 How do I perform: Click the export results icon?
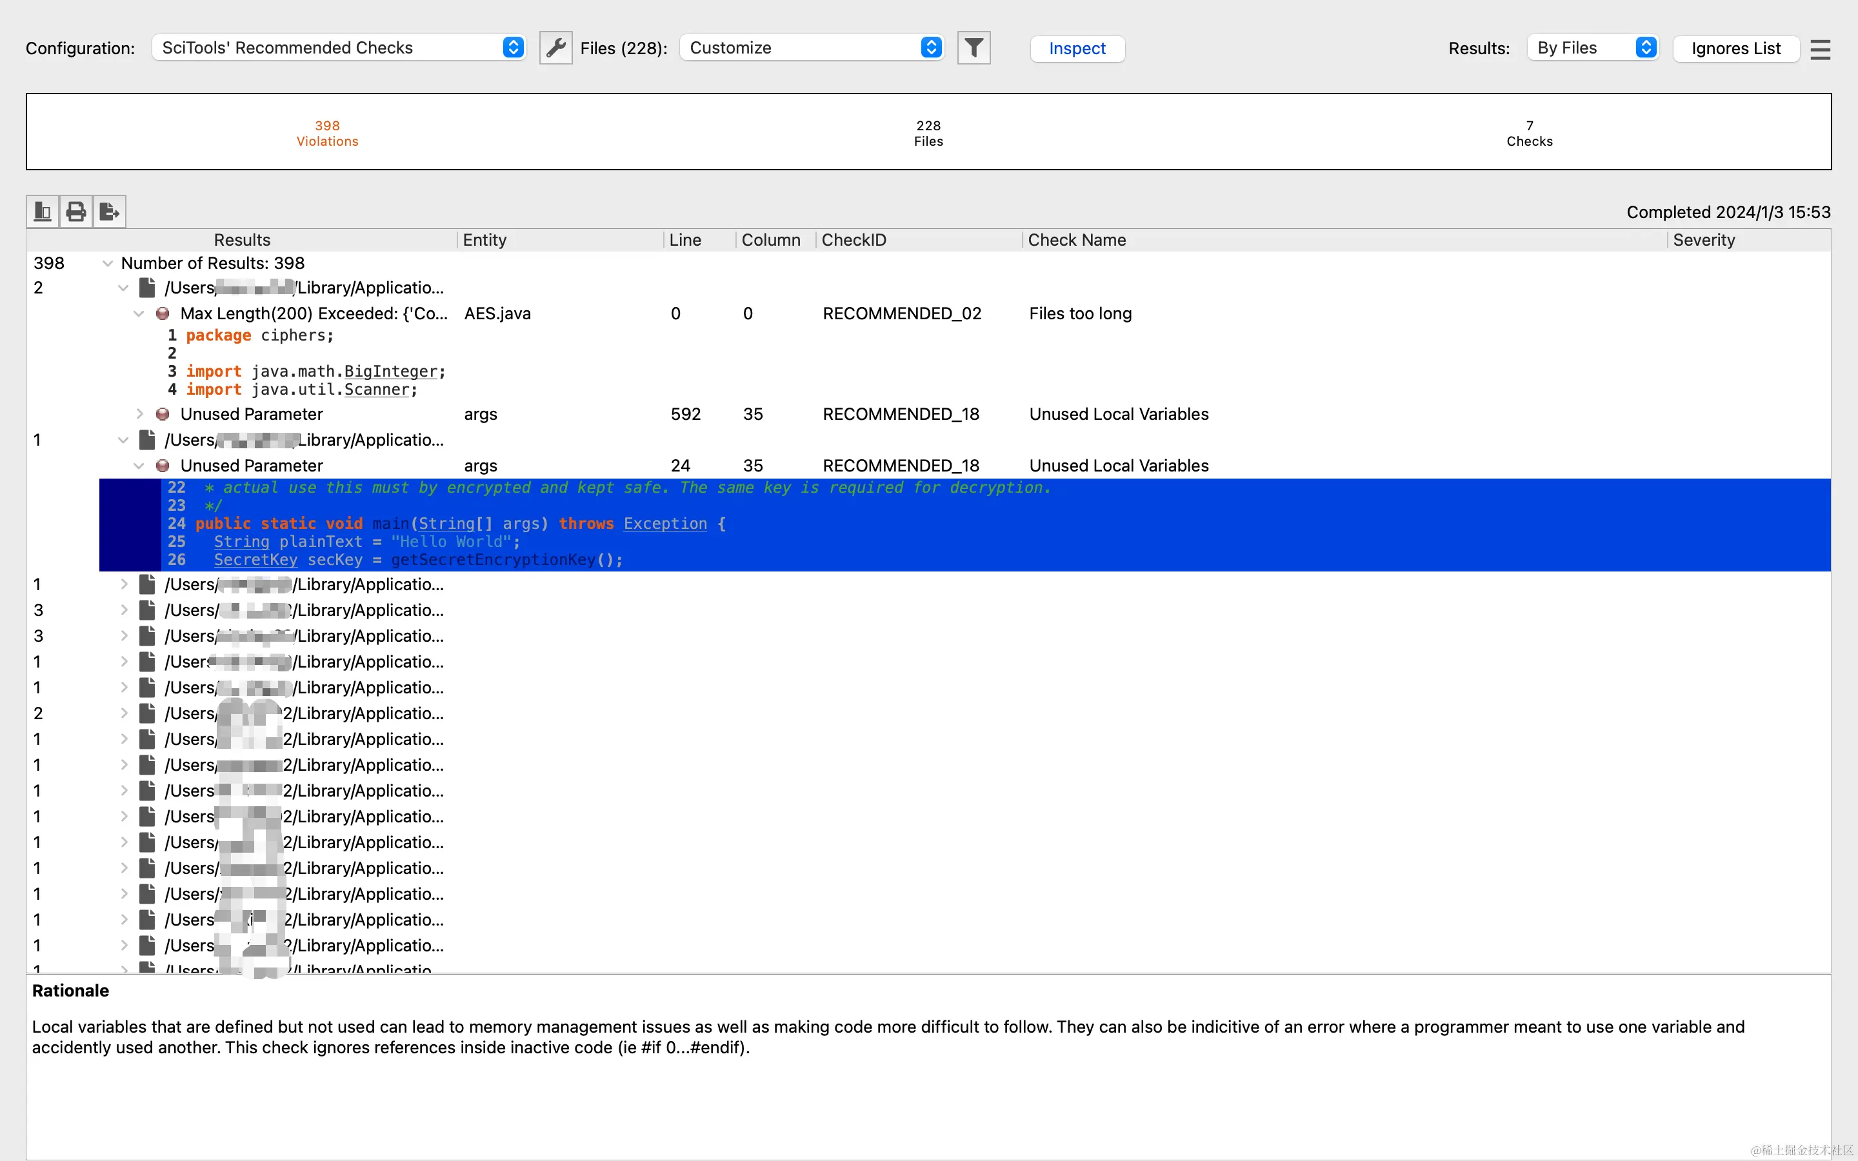pos(109,211)
